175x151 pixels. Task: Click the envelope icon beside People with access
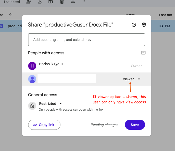143,53
